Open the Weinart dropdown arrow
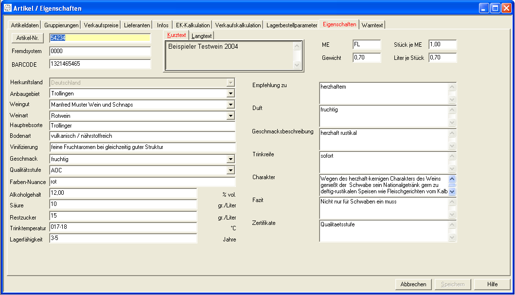Viewport: 515px width, 295px height. tap(231, 116)
